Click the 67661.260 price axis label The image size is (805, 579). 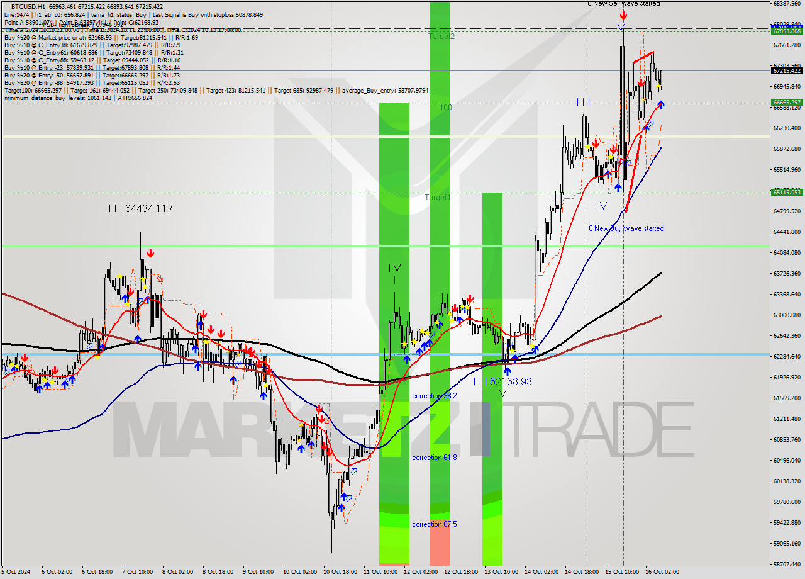coord(787,45)
